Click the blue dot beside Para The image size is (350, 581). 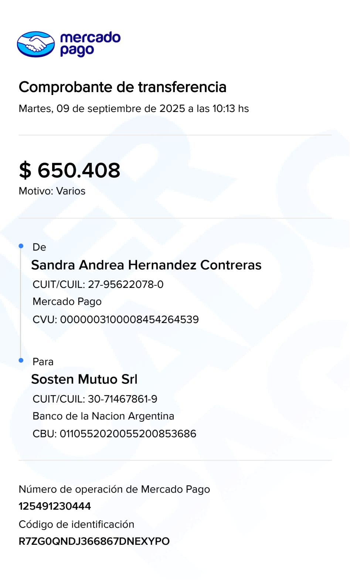[x=21, y=360]
